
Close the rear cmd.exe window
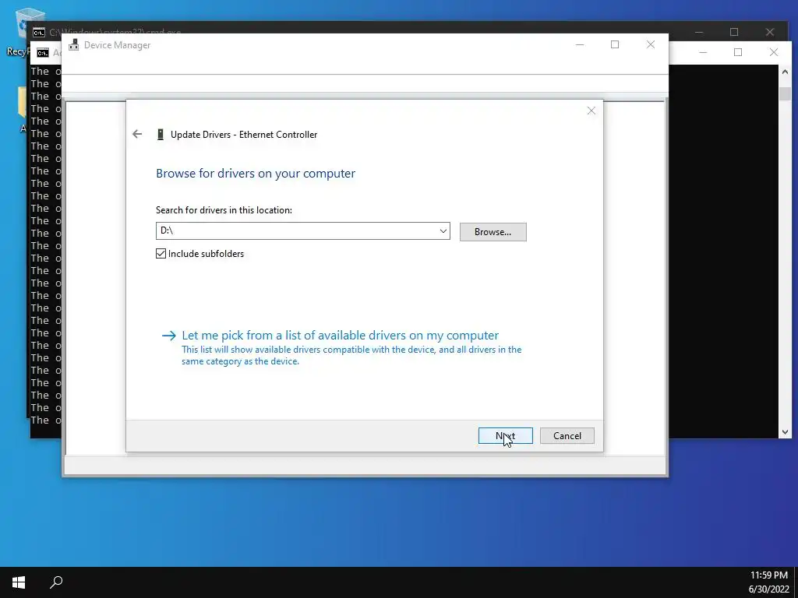point(769,32)
